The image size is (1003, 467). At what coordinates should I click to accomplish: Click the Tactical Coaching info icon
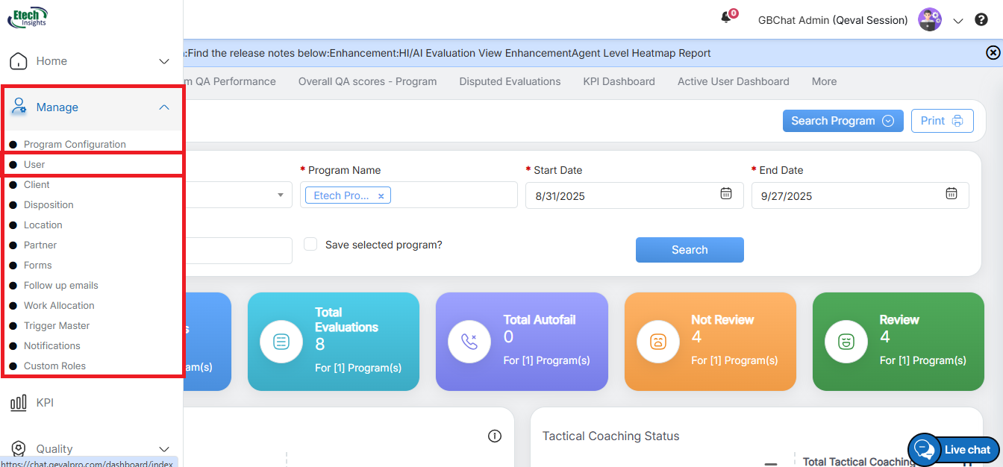494,436
